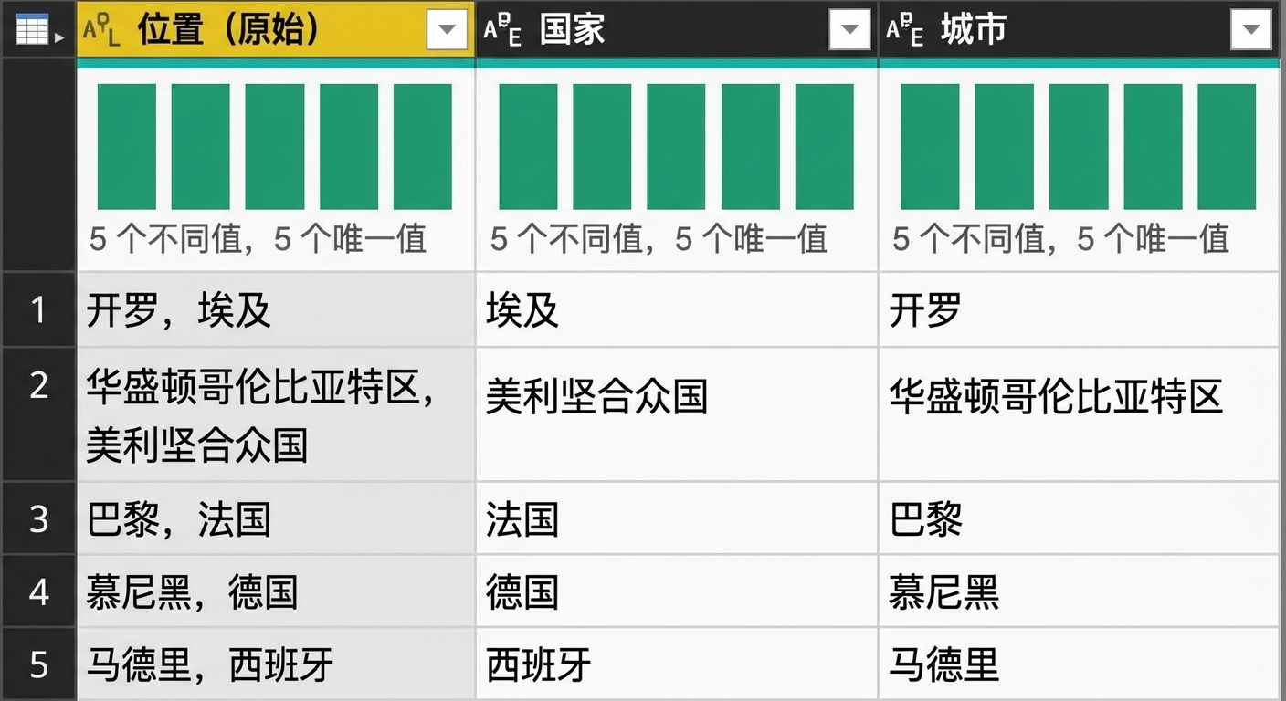The image size is (1286, 701).
Task: Select the 慕尼黑 cell in 城市 column
Action: tap(1079, 591)
